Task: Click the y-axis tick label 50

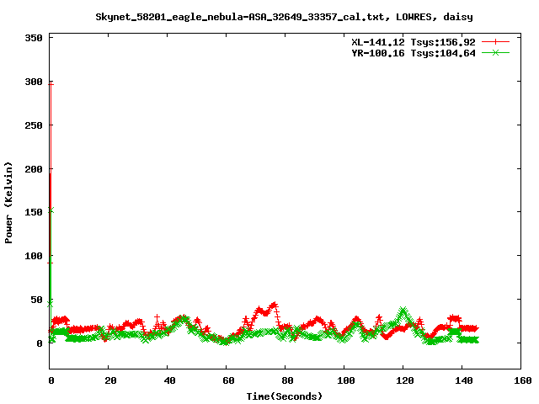Action: coord(37,300)
